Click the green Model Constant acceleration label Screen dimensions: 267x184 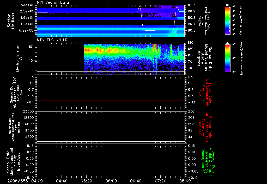209,162
